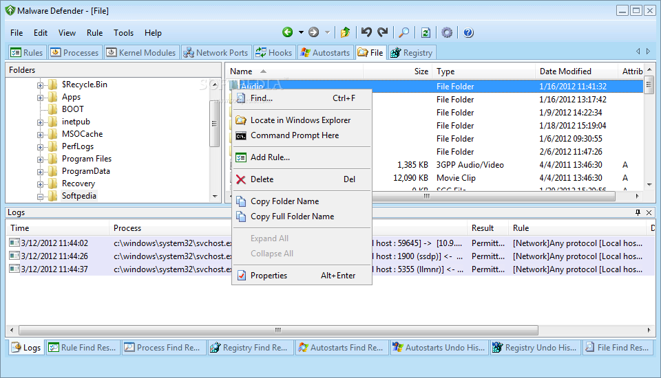
Task: Open the Process Find Results tab
Action: (x=164, y=347)
